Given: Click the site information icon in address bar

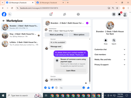Looking at the screenshot, I should (x=18, y=8).
